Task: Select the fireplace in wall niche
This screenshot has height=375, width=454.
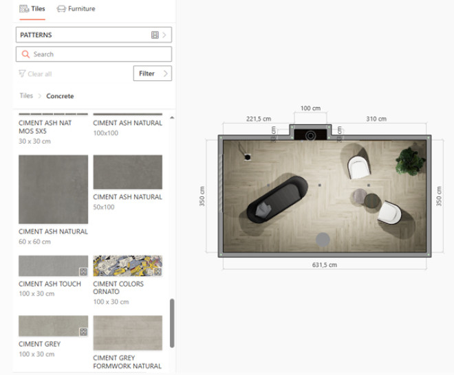Action: coord(310,134)
